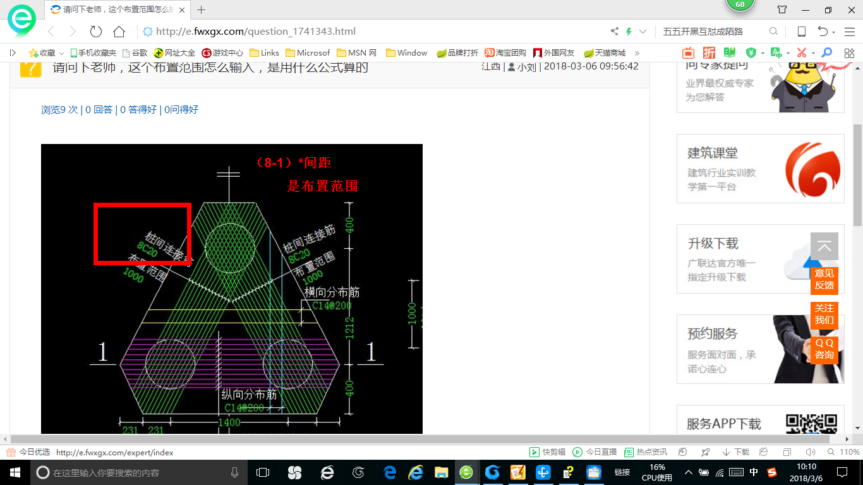Image resolution: width=863 pixels, height=485 pixels.
Task: Open a new tab with plus button
Action: pos(202,9)
